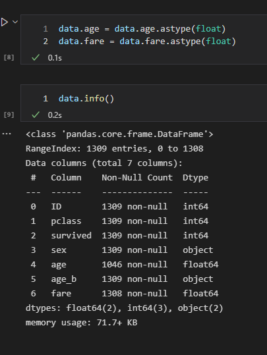Open run options dropdown beside play icon
Screen dimensions: 267x355
click(x=15, y=22)
